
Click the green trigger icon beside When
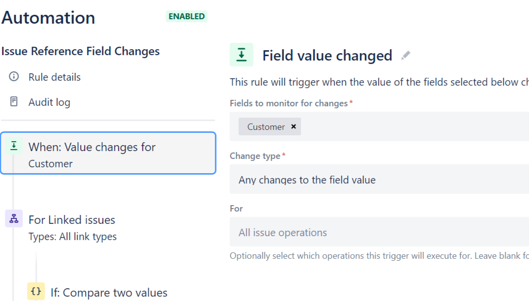[x=14, y=146]
